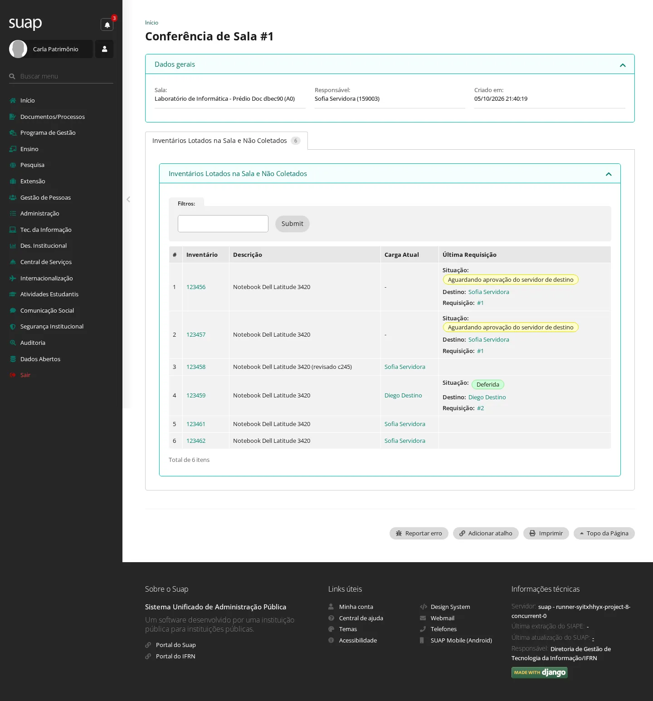Open inventory link 123459
Viewport: 653px width, 701px height.
coord(196,395)
